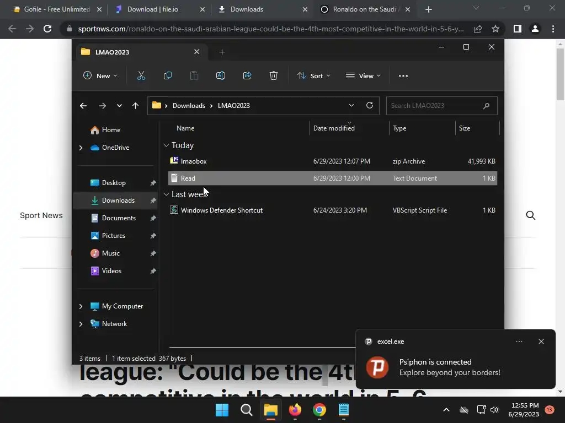This screenshot has height=423, width=565.
Task: Expand Network tree node
Action: tap(81, 324)
